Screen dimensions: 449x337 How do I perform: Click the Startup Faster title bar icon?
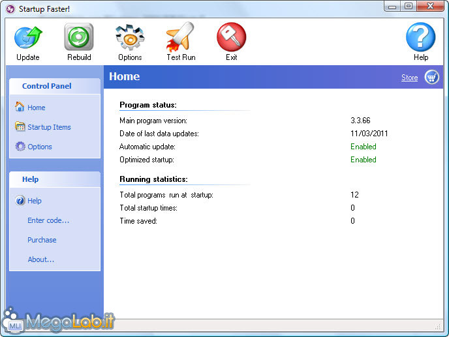(x=10, y=9)
